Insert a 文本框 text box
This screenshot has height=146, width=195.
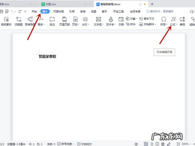coord(98,21)
